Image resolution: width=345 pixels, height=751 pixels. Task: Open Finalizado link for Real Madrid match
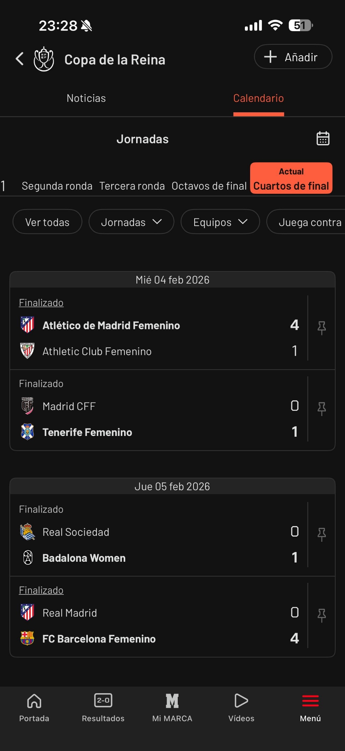41,590
